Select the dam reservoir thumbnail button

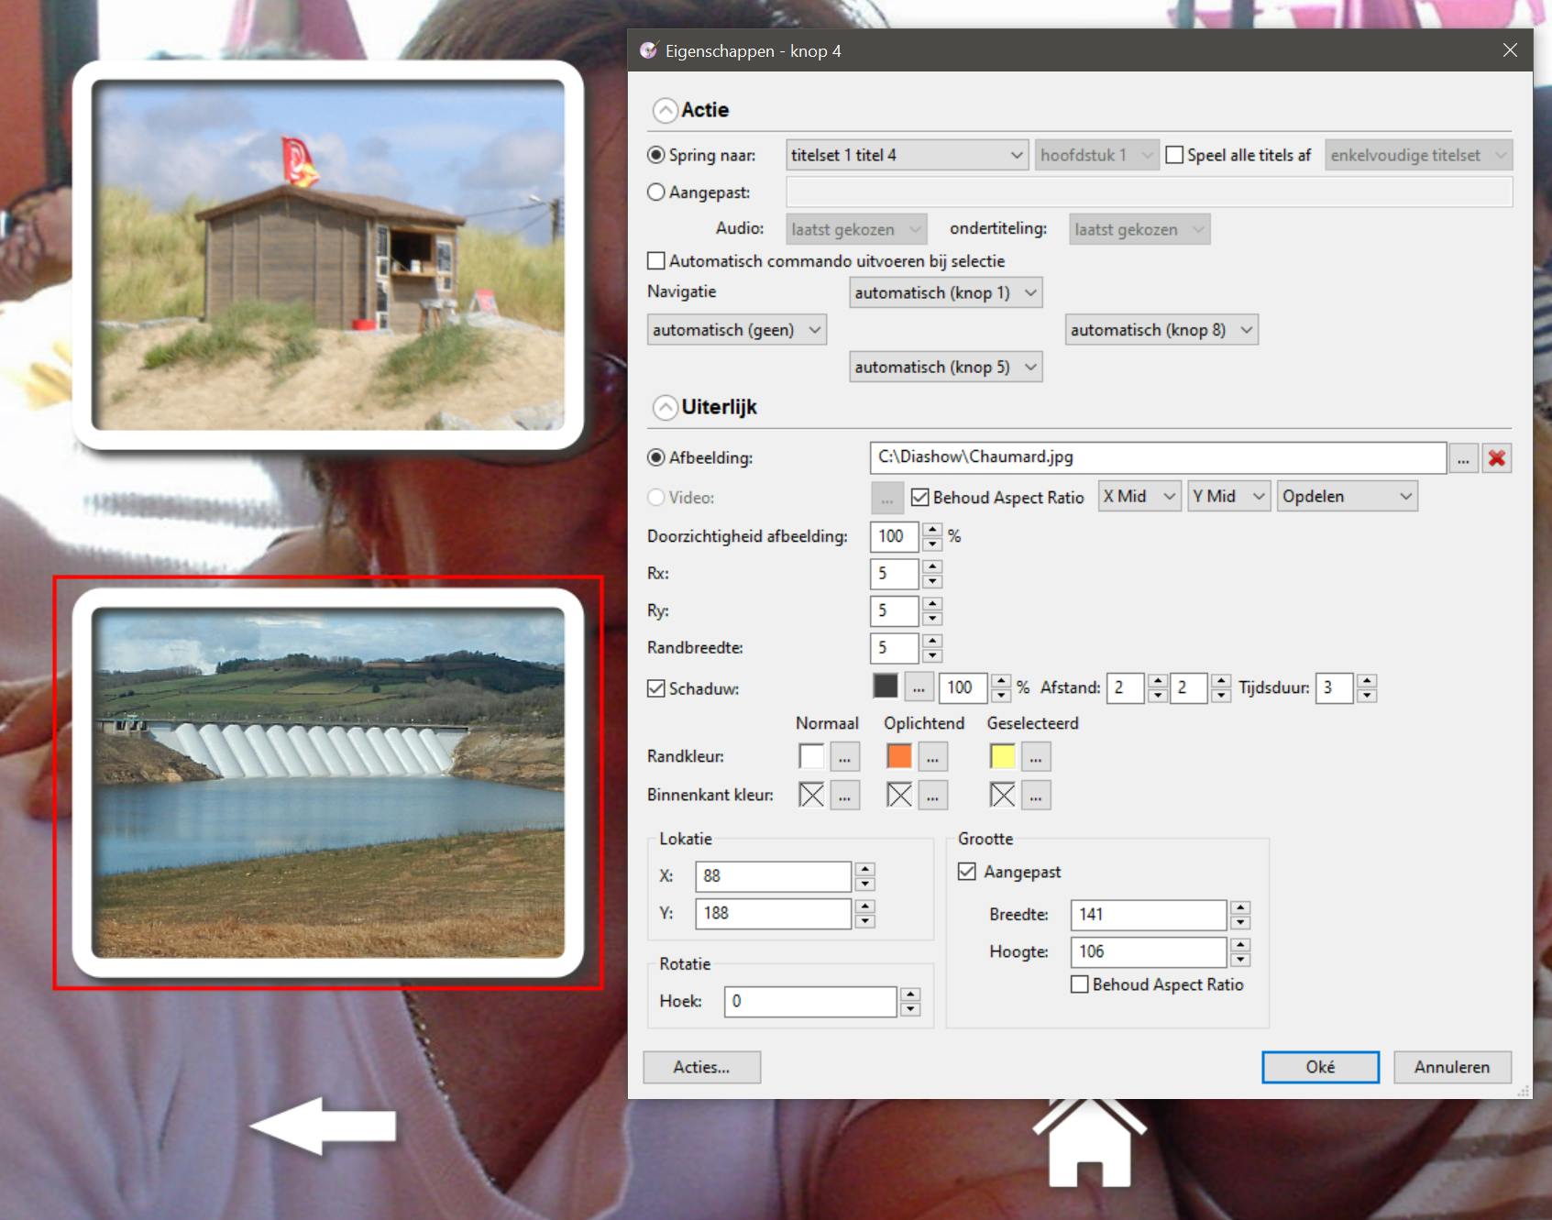point(328,784)
